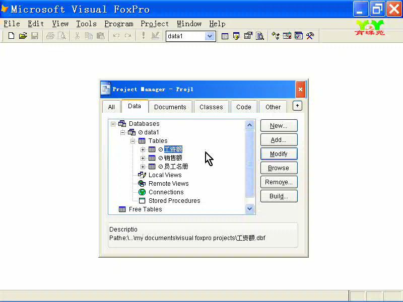This screenshot has width=403, height=302.
Task: Click the Local Views tree icon
Action: [142, 175]
